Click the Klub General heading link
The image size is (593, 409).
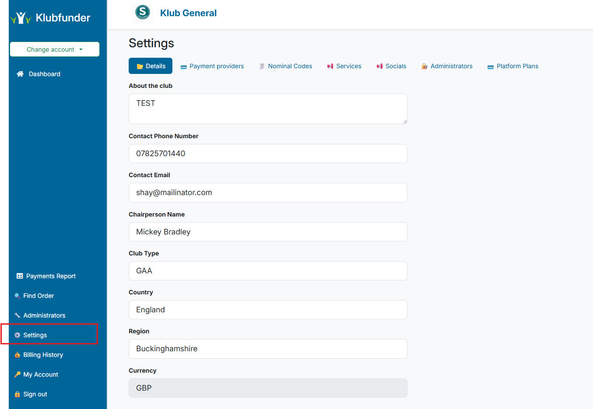188,13
